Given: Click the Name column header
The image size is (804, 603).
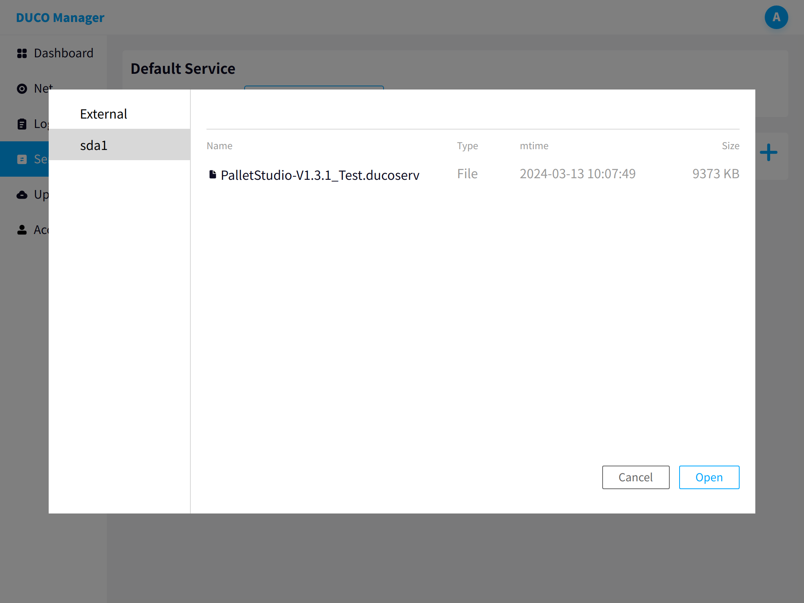Looking at the screenshot, I should click(x=219, y=146).
